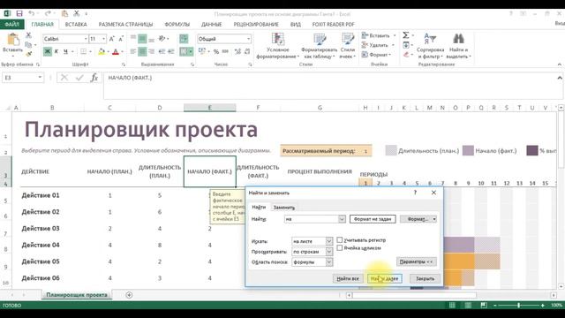Open the Общий number format dropdown

pos(248,39)
